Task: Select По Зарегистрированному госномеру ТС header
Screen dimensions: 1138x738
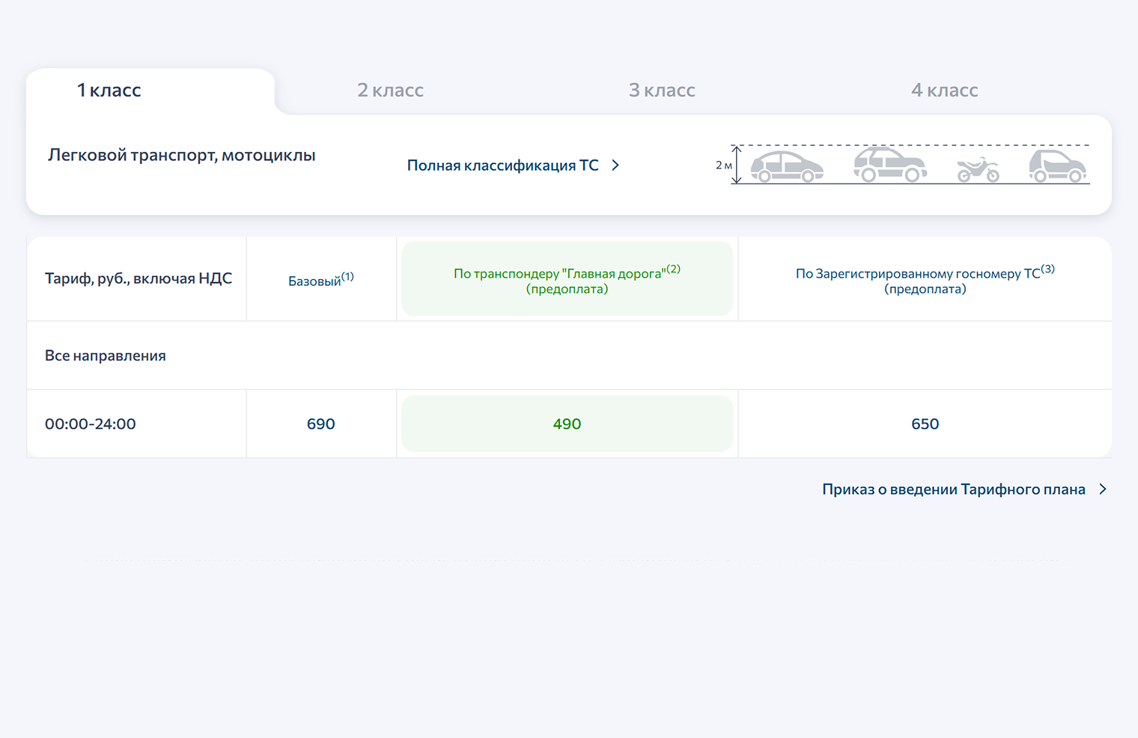Action: click(925, 279)
